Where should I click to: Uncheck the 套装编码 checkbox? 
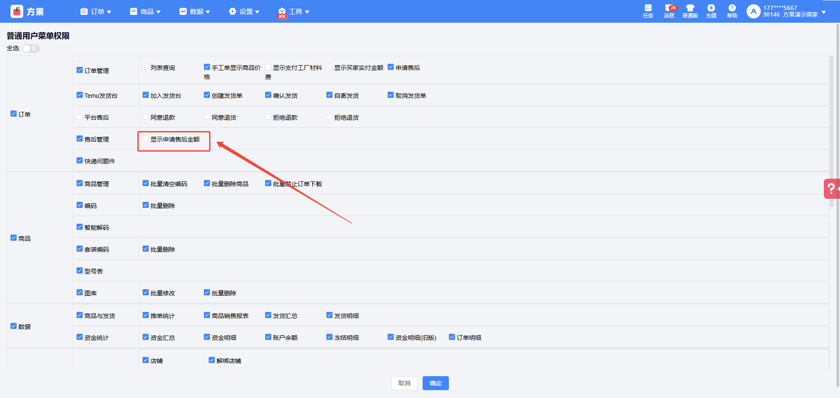pos(80,249)
